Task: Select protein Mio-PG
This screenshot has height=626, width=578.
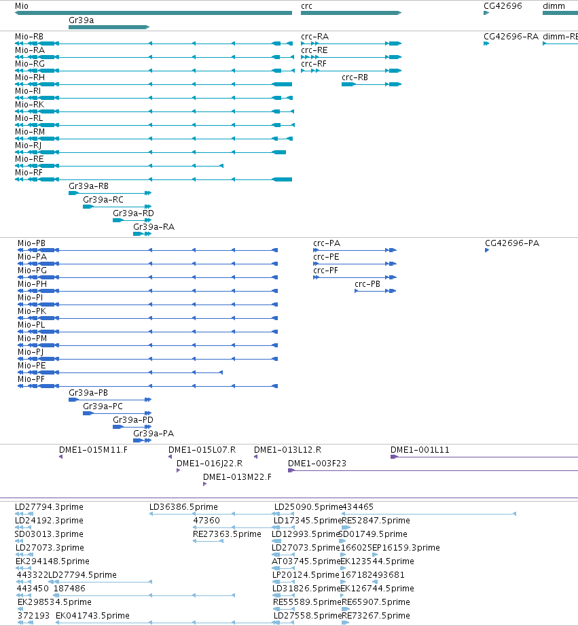Action: [33, 271]
